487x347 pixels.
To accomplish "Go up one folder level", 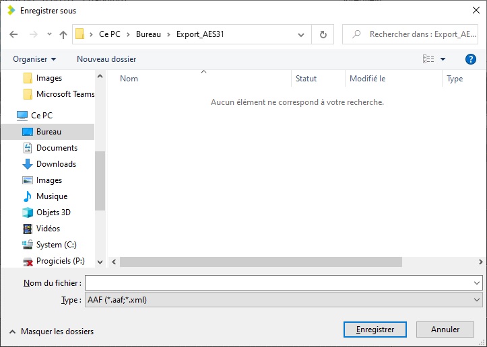I will coord(63,34).
